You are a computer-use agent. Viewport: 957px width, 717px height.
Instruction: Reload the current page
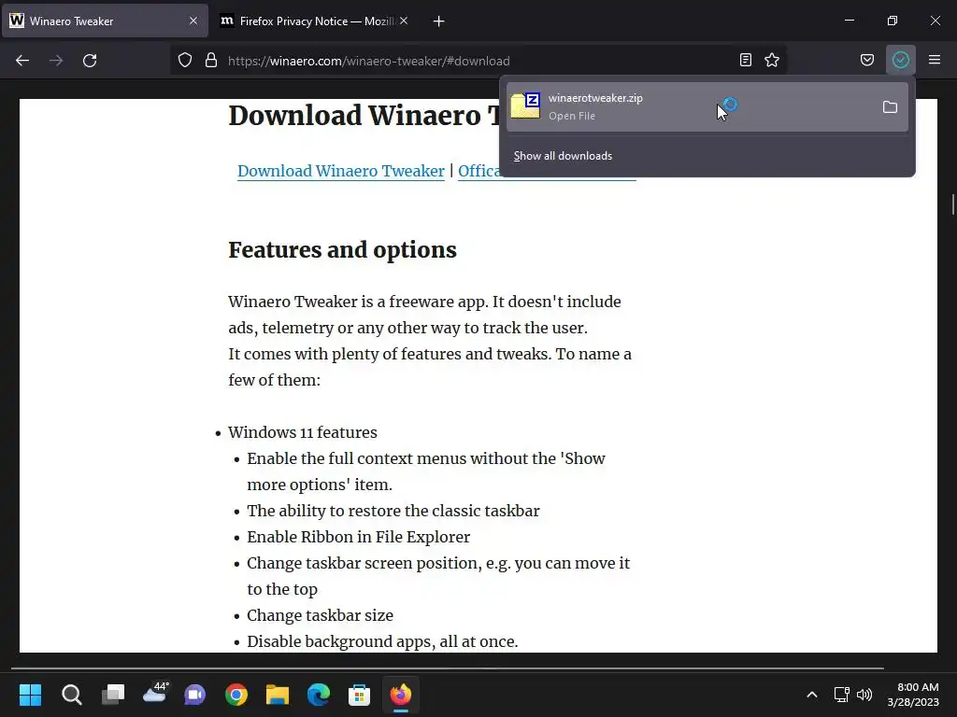90,61
